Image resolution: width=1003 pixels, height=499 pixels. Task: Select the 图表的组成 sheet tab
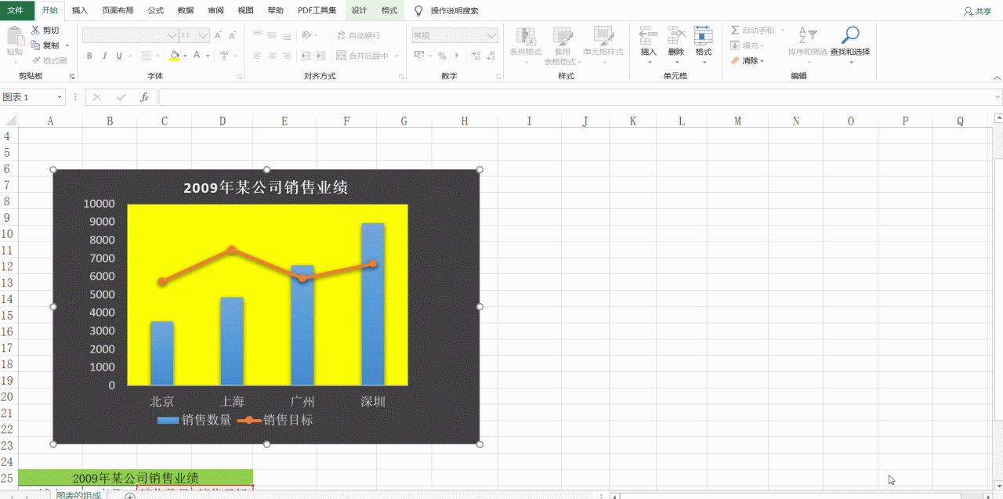coord(78,495)
